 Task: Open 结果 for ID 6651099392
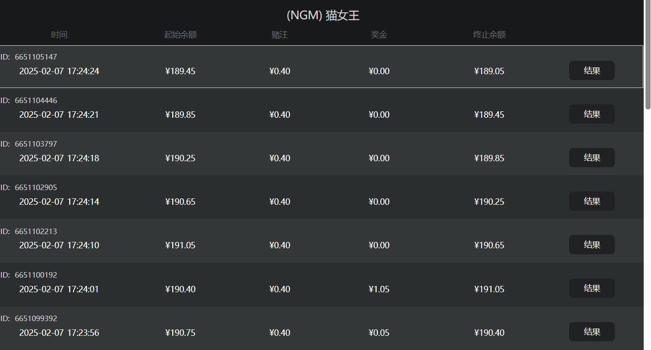[x=591, y=332]
